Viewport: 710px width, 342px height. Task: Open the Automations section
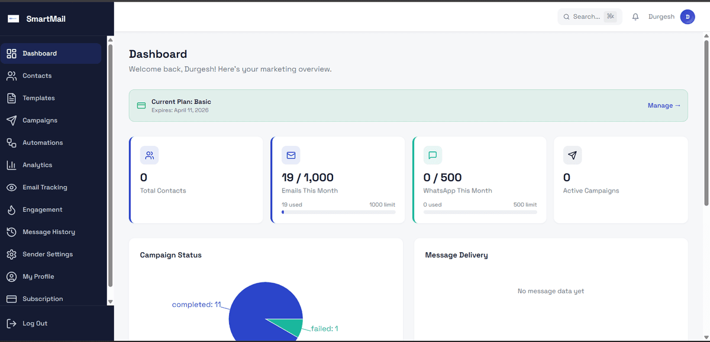point(51,143)
